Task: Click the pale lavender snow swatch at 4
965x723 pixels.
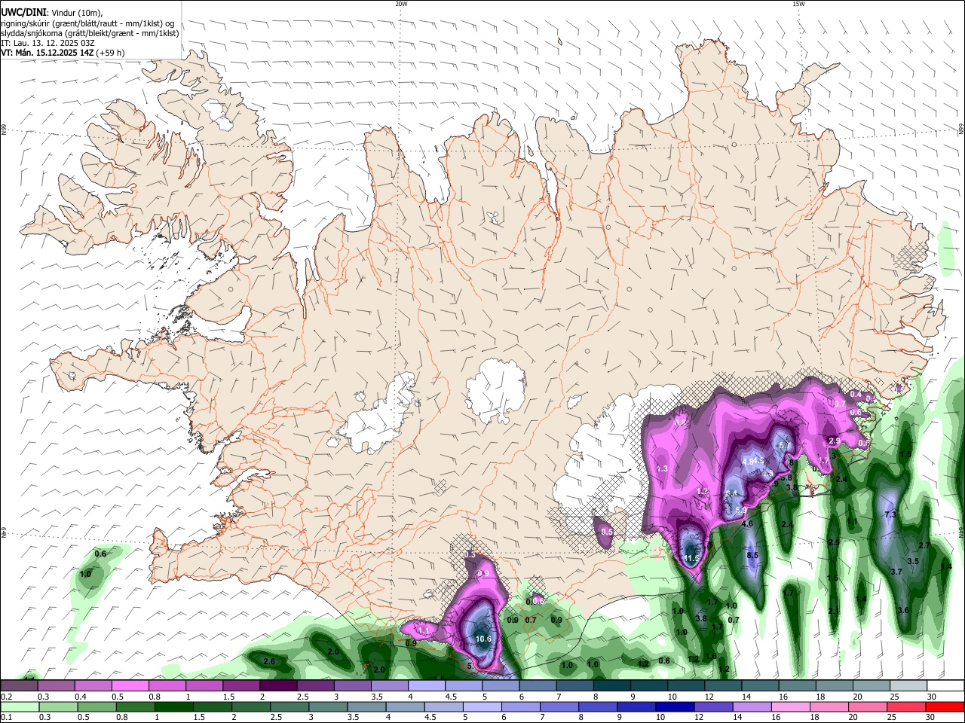Action: [426, 686]
